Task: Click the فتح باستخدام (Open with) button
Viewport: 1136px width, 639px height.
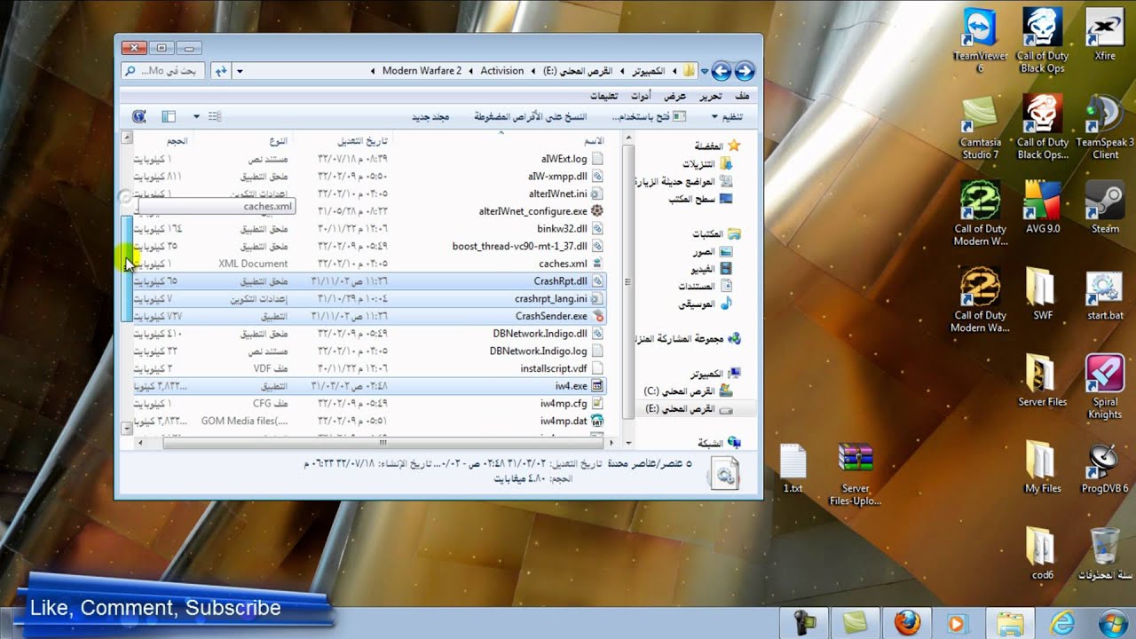Action: click(649, 116)
